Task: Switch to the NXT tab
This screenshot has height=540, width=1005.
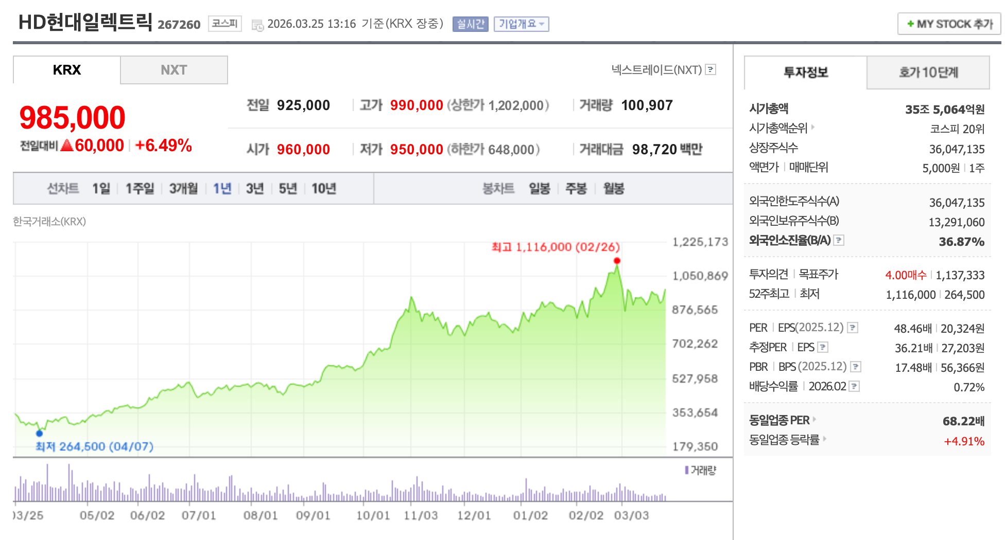Action: pos(174,70)
